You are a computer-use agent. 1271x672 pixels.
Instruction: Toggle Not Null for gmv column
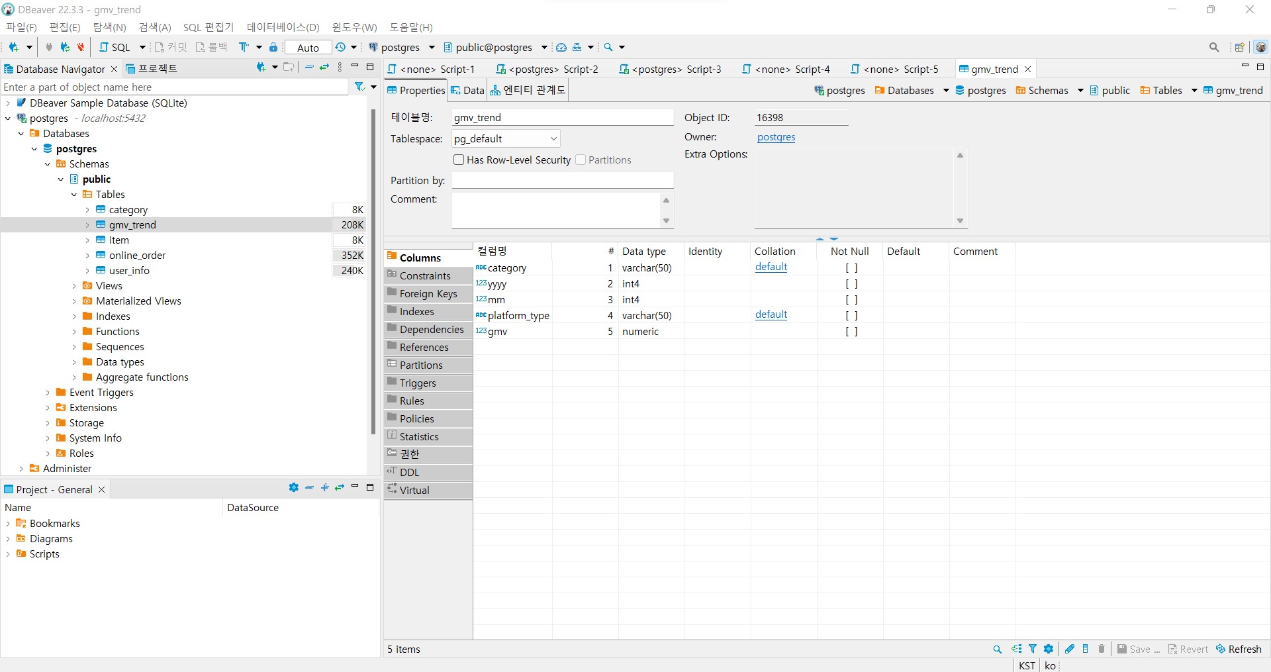[x=851, y=332]
